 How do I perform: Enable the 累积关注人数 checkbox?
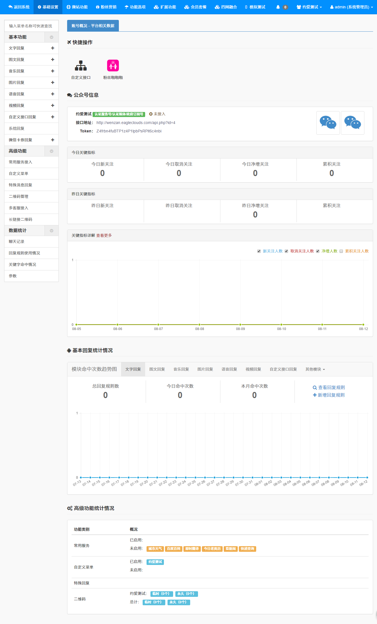(341, 251)
